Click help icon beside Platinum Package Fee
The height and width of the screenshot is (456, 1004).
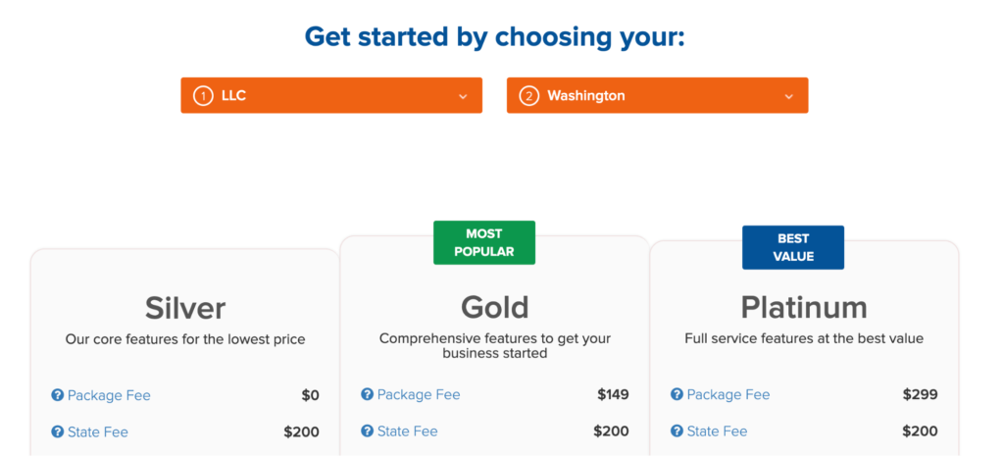pos(677,394)
